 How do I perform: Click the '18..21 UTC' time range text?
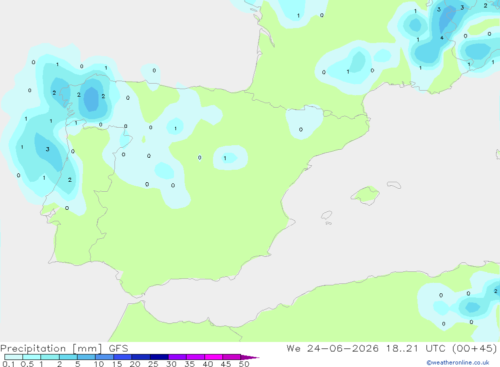coord(415,348)
